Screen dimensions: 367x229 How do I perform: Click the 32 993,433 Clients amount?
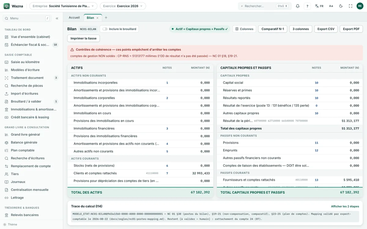click(201, 173)
